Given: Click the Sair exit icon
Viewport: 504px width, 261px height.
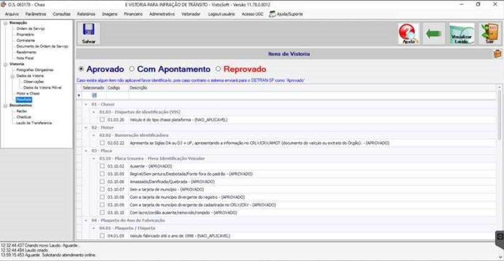Looking at the screenshot, I should 490,34.
